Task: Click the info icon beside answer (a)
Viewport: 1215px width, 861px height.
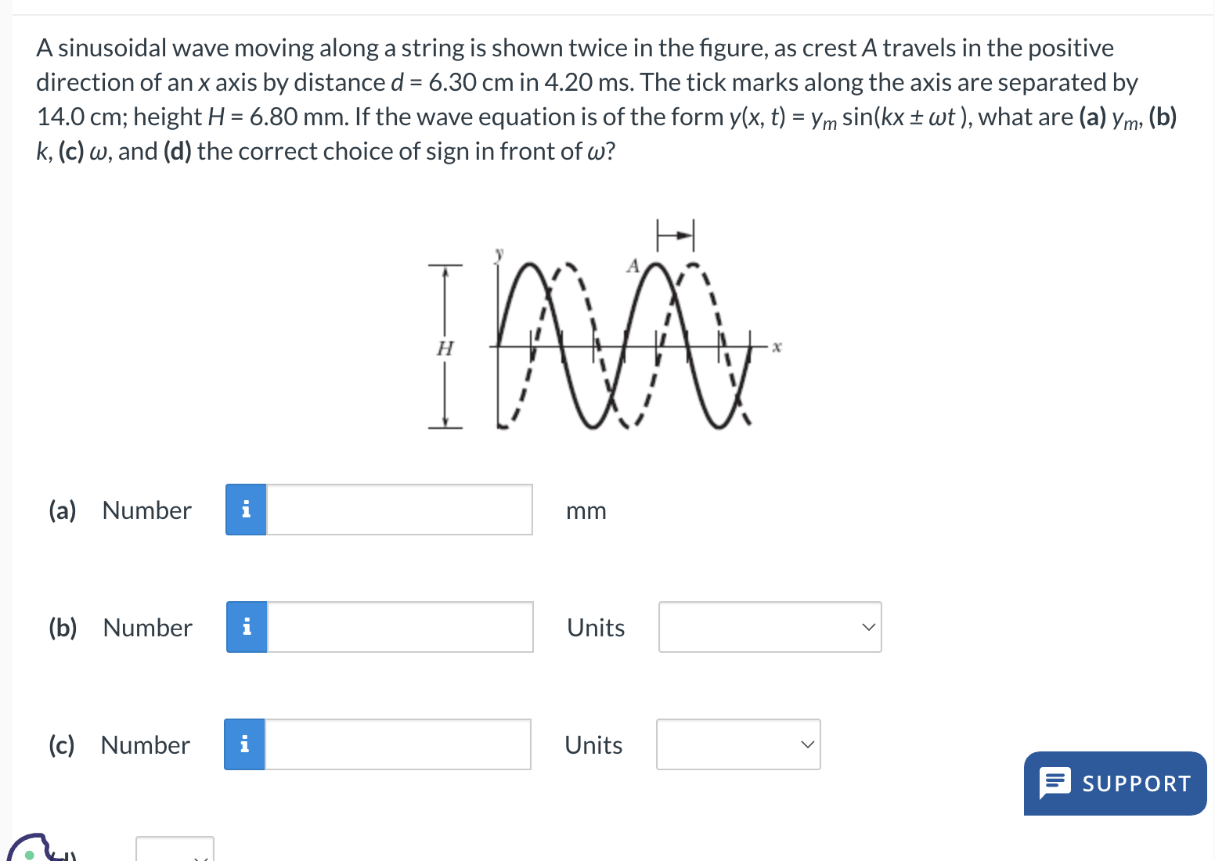Action: (246, 509)
